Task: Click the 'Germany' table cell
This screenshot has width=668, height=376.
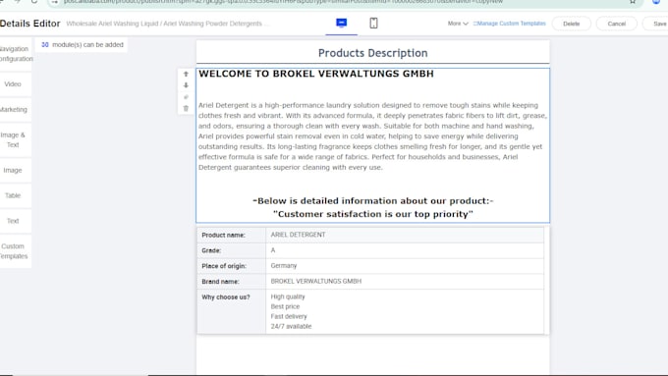Action: (x=405, y=266)
